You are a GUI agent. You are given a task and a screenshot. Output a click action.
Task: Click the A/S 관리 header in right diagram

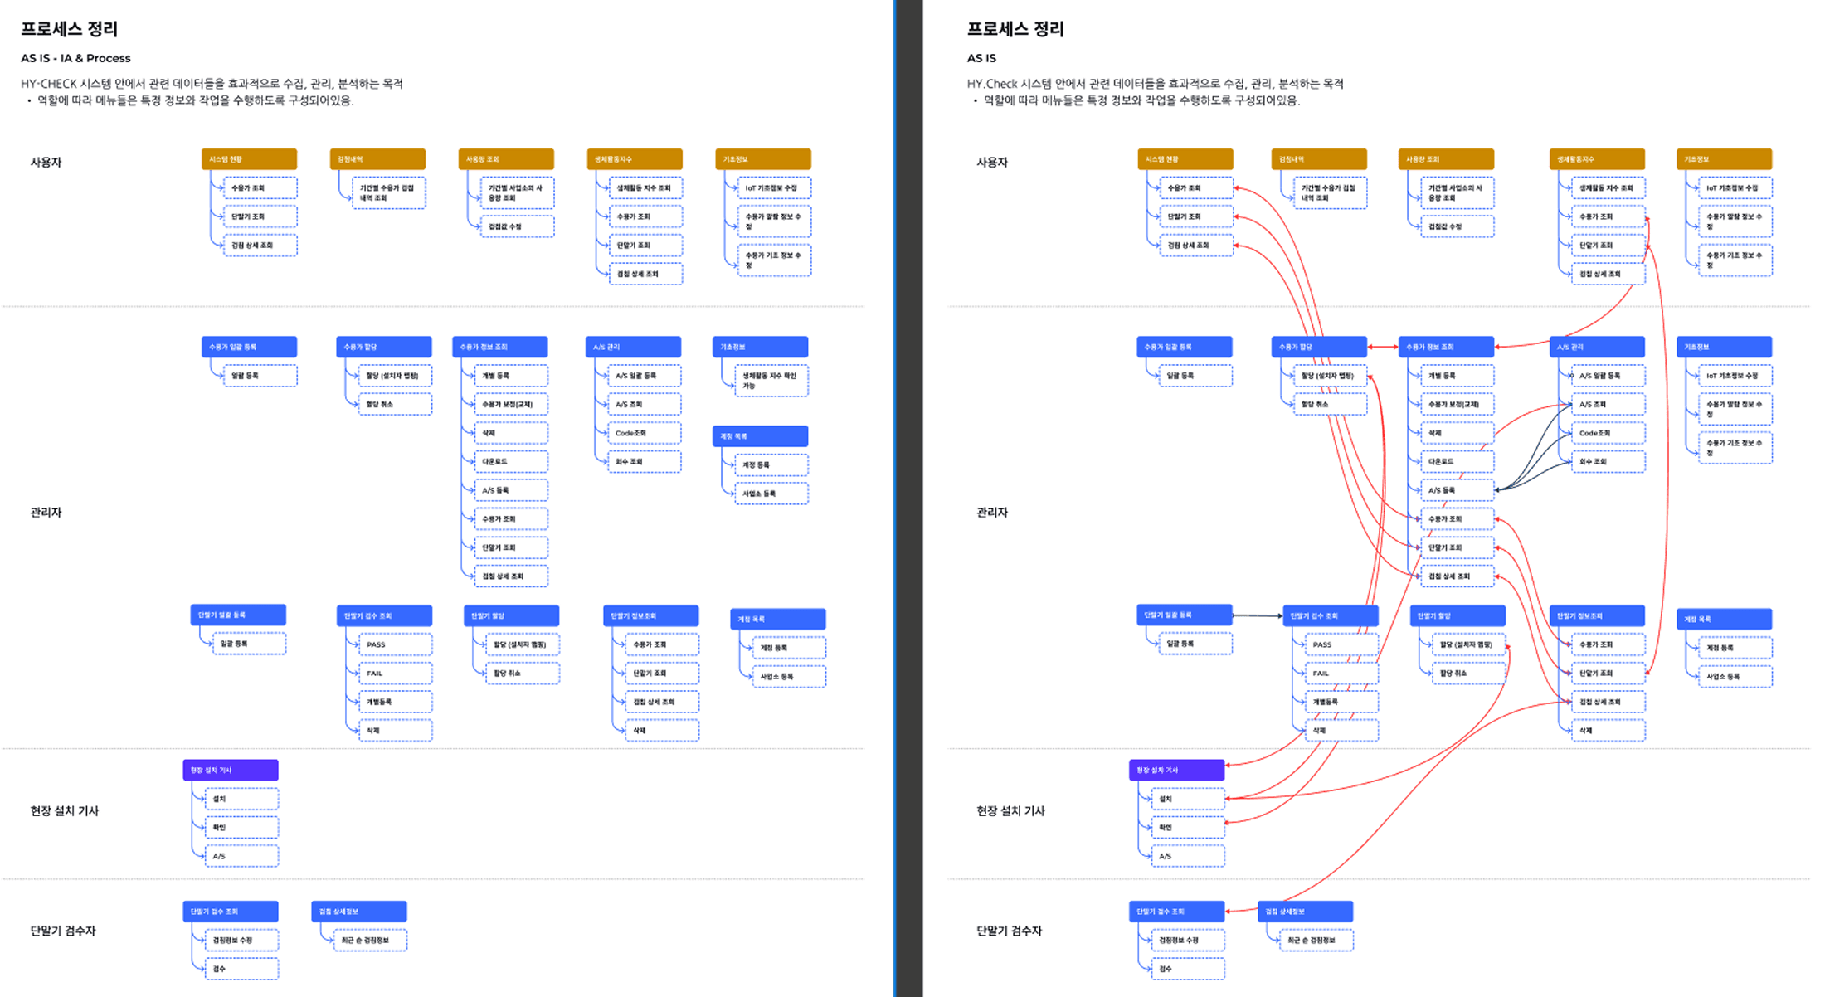coord(1597,347)
